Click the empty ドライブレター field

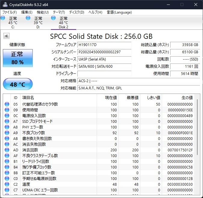[x=104, y=74]
